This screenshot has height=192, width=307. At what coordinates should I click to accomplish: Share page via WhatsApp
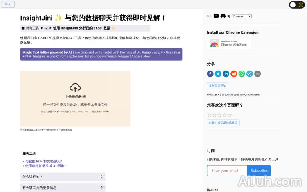(242, 74)
